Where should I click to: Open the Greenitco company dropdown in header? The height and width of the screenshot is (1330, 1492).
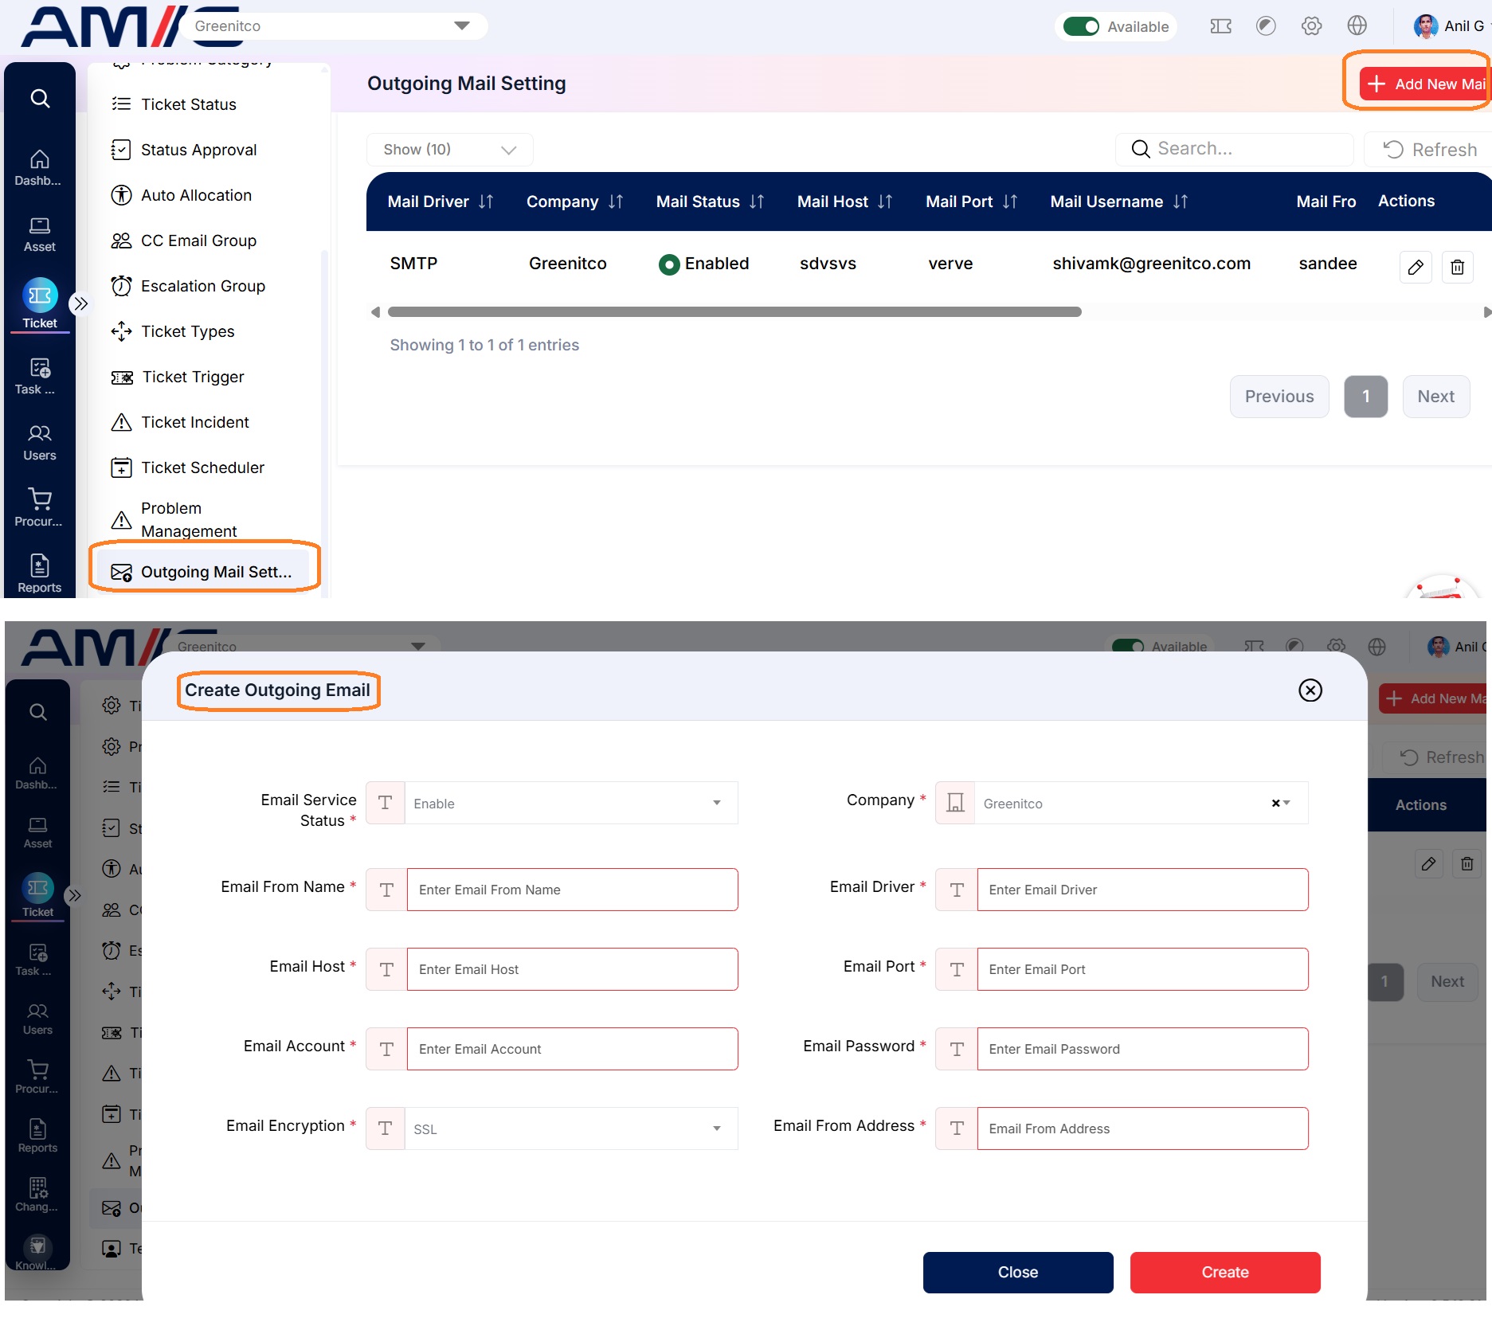(x=333, y=26)
